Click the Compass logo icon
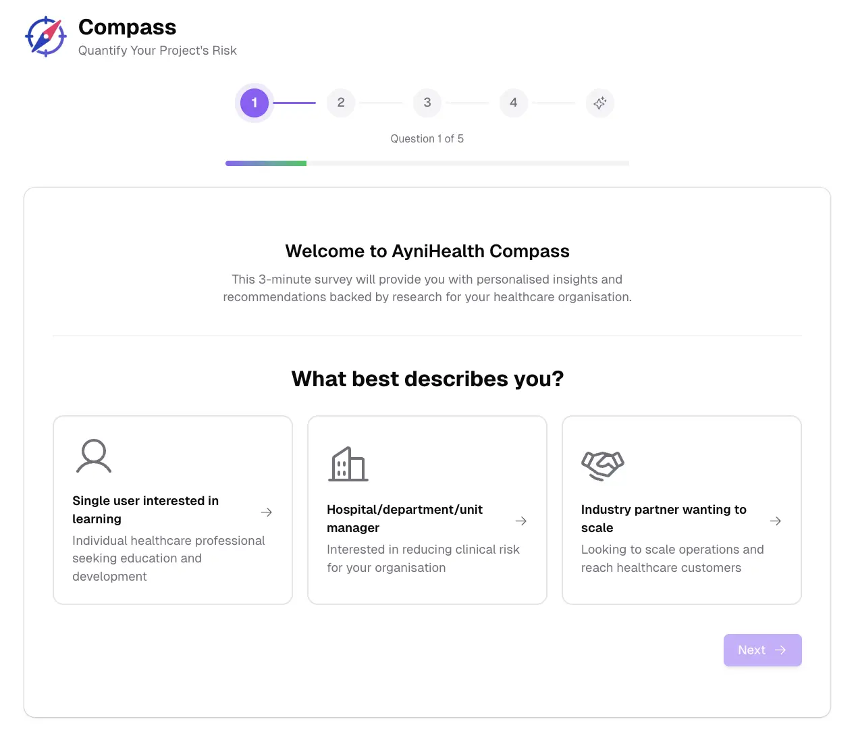This screenshot has height=740, width=856. (x=45, y=36)
